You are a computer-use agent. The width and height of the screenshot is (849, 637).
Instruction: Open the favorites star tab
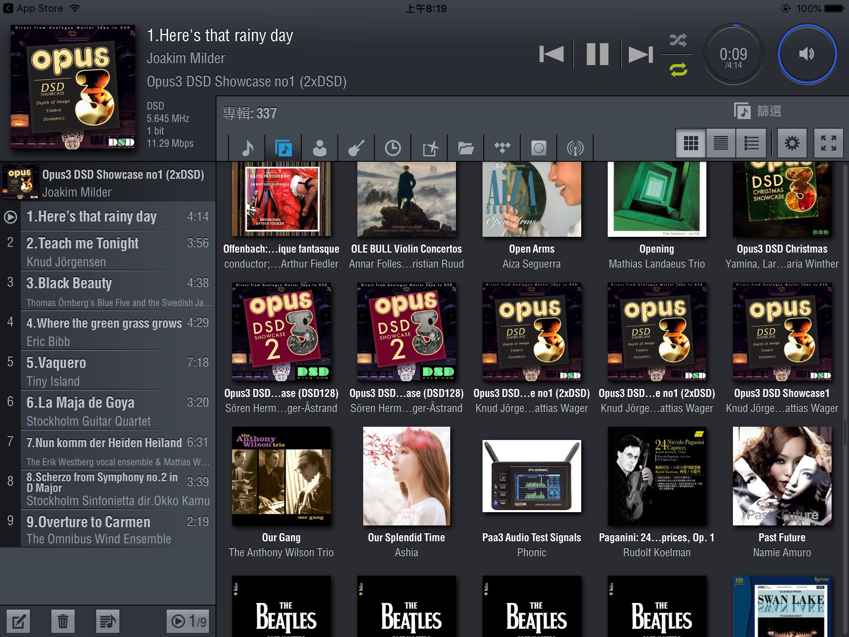pos(429,148)
